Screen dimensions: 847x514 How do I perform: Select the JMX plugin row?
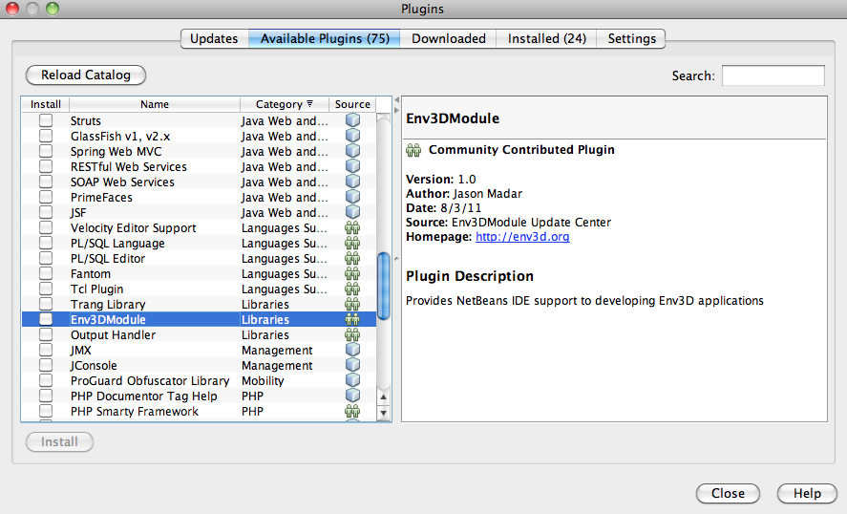(x=199, y=350)
